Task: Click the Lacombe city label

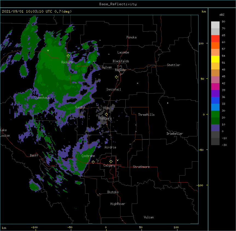Action: point(123,52)
